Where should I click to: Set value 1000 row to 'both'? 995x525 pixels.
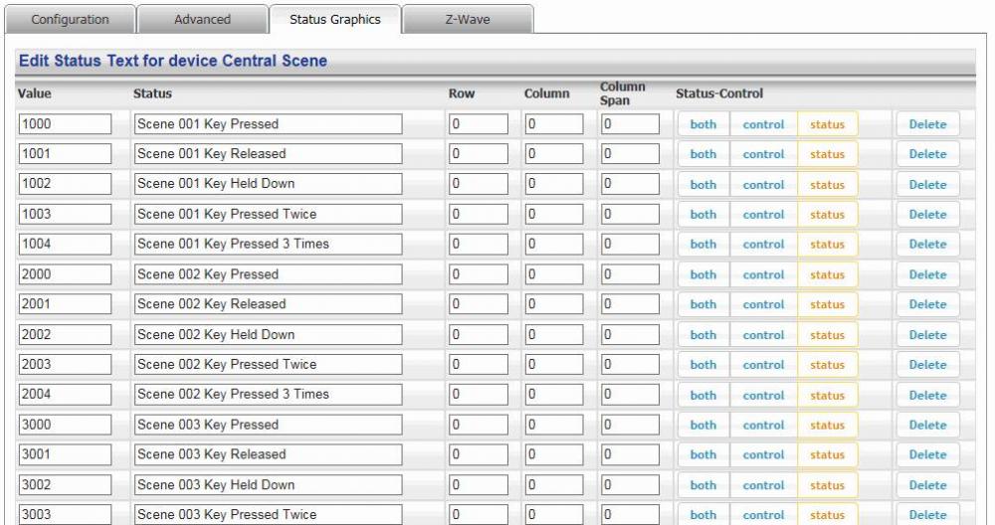(703, 124)
